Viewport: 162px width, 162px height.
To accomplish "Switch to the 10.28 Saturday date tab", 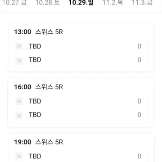I will pyautogui.click(x=48, y=3).
